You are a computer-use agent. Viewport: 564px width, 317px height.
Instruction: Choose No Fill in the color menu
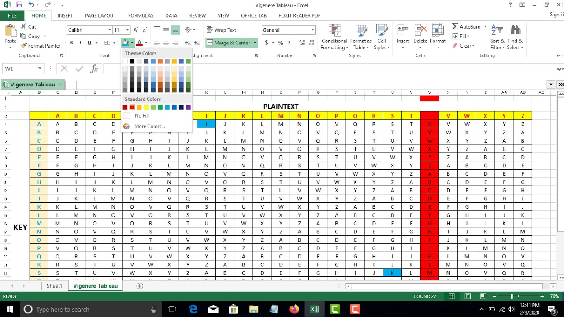[x=141, y=116]
